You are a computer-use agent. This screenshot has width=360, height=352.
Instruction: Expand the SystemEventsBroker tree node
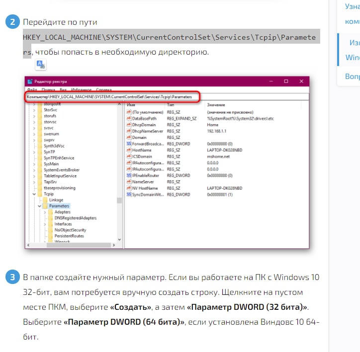(x=34, y=170)
